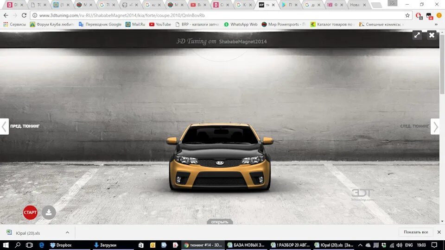Bookmark this page with the star icon
Viewport: 445px width, 250px height.
point(407,15)
